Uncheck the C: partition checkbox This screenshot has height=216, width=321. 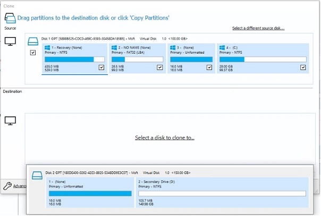click(302, 68)
